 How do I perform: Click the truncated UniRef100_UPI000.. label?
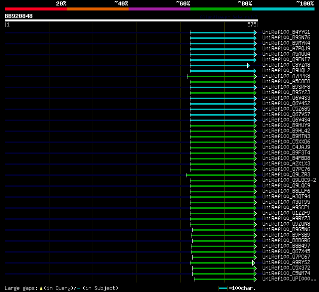[289, 279]
